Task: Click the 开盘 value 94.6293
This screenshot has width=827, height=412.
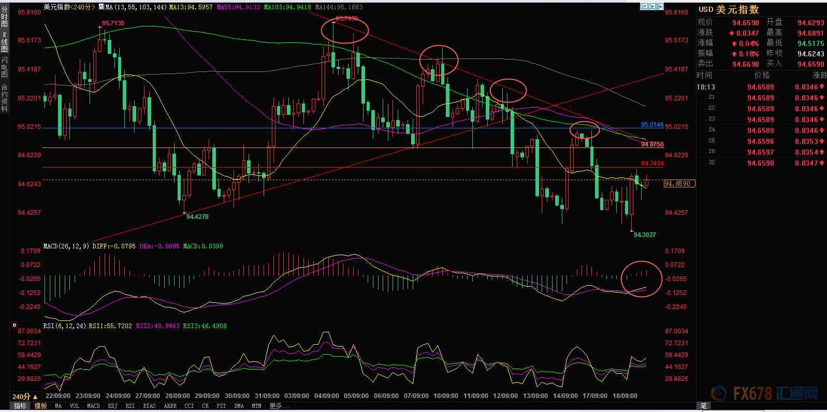Action: 811,23
